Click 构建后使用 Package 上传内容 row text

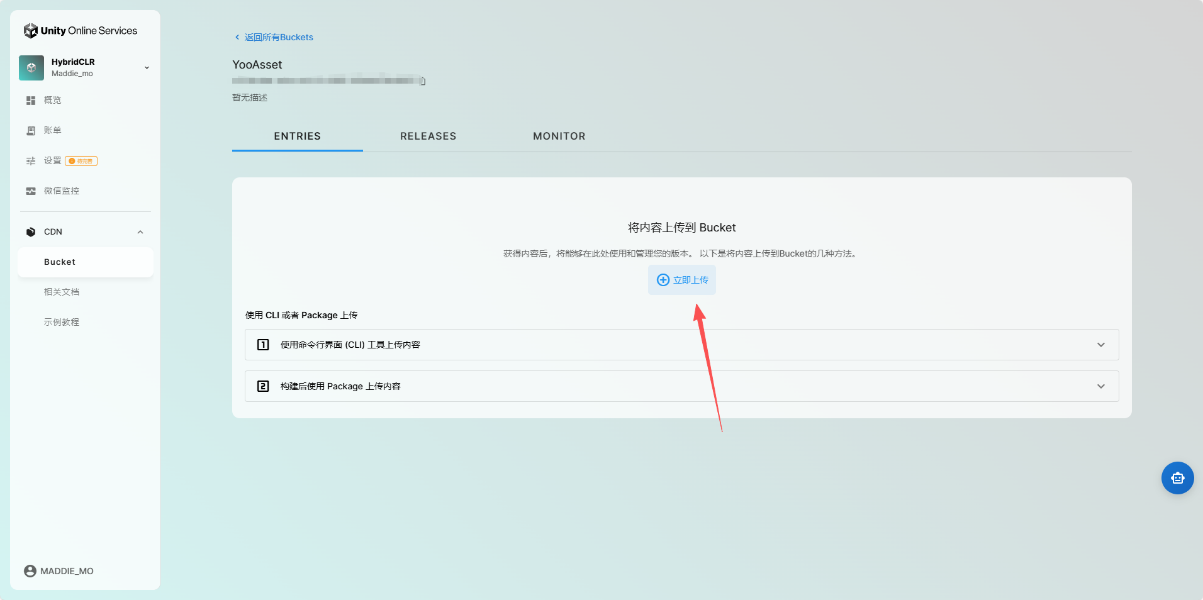[340, 386]
